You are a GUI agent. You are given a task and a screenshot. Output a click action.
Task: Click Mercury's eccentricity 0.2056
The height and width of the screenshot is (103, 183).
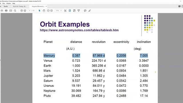pos(121,56)
